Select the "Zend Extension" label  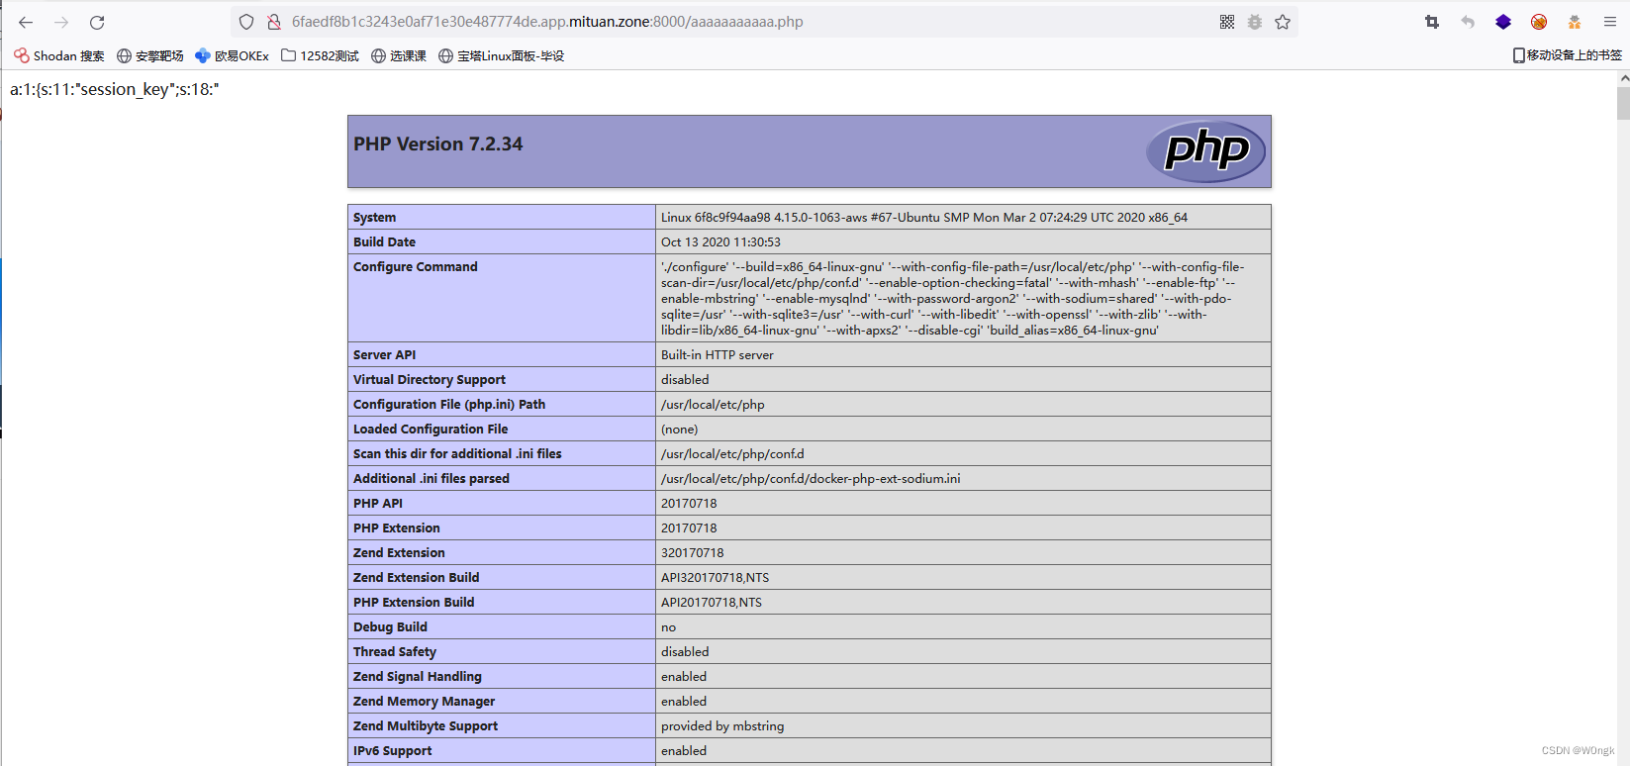tap(399, 553)
